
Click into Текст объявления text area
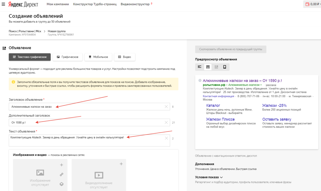click(x=89, y=140)
